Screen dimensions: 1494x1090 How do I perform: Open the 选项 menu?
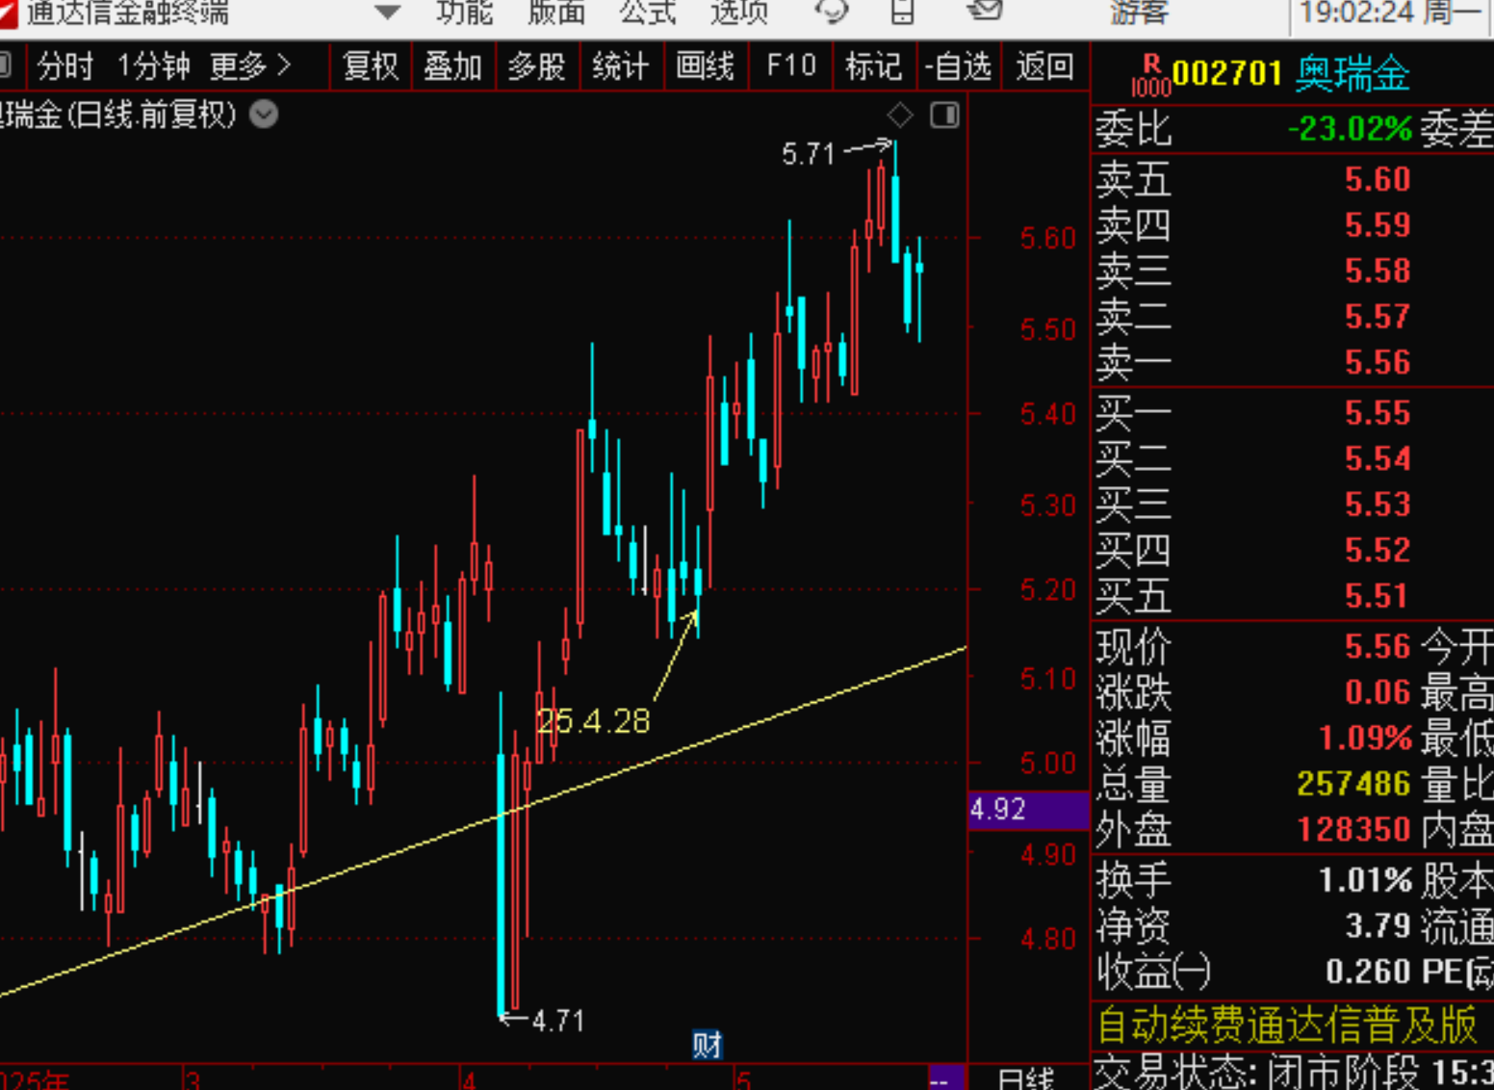[739, 13]
